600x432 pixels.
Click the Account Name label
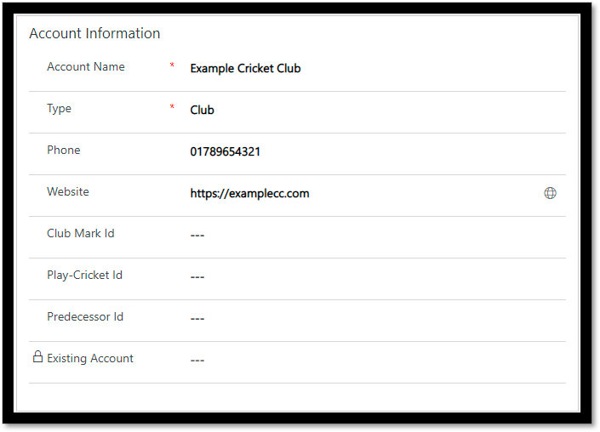pyautogui.click(x=86, y=66)
